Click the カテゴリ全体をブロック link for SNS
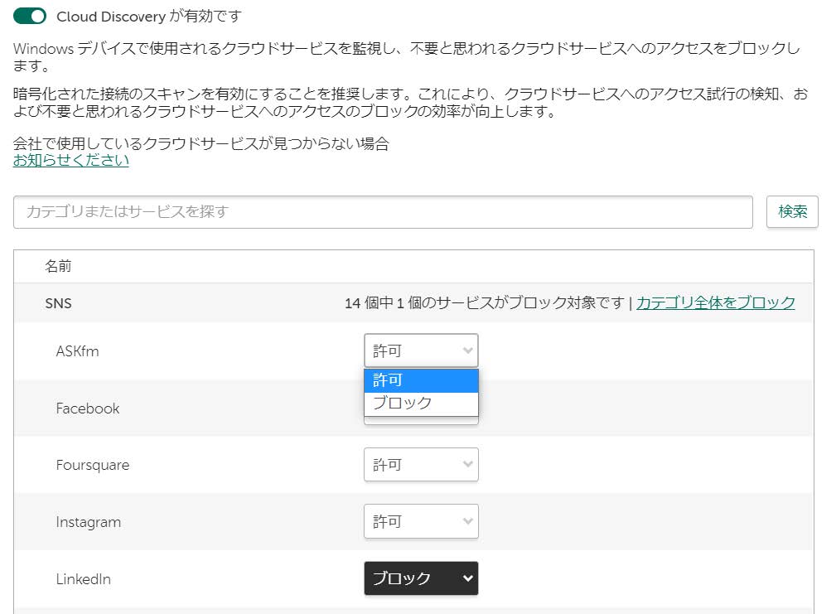Screen dimensions: 836x614 click(x=716, y=302)
